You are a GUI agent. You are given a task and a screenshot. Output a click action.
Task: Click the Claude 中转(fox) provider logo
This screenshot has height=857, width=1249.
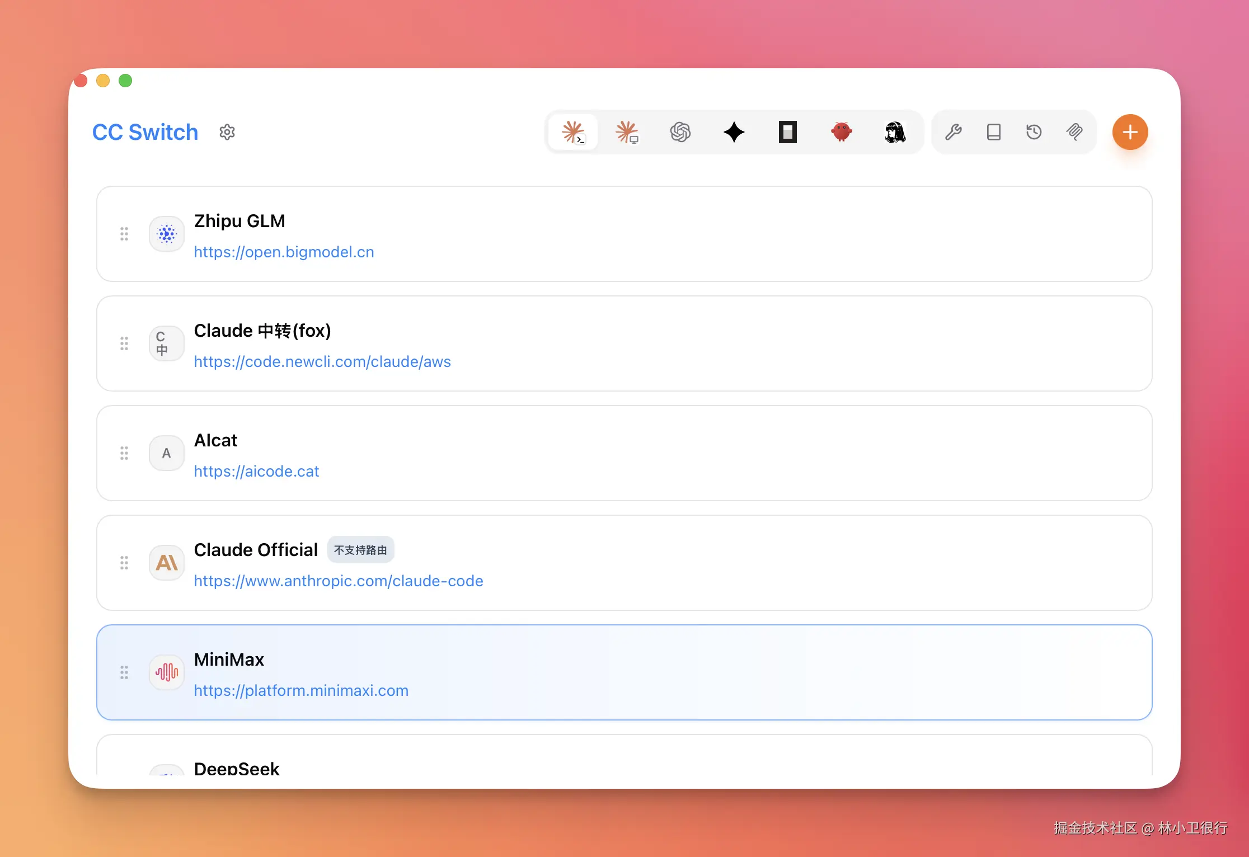(167, 343)
